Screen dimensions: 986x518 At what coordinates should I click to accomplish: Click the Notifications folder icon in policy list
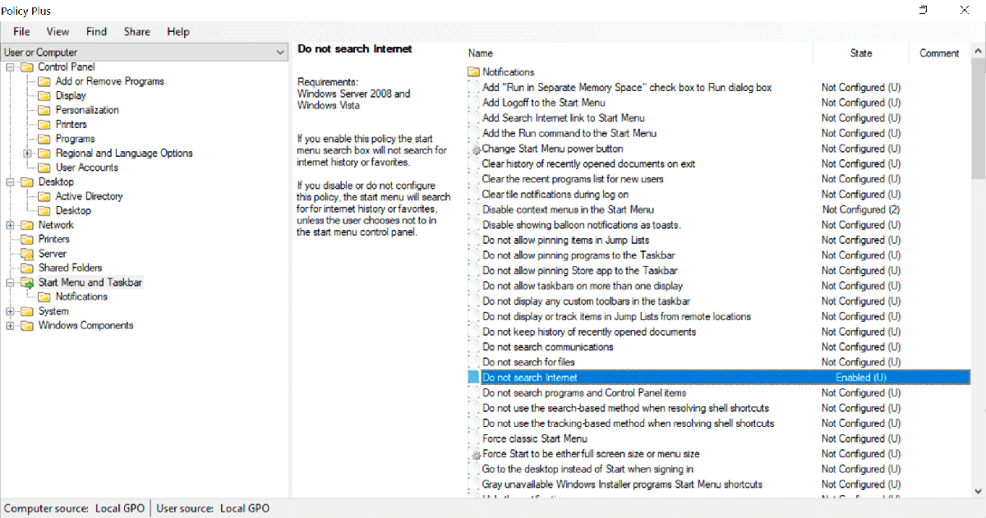pyautogui.click(x=473, y=72)
